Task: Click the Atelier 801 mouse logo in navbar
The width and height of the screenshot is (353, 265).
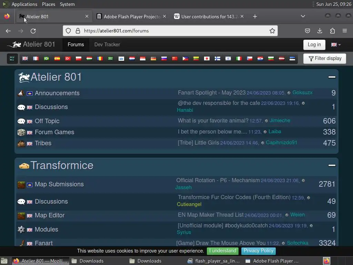Action: click(14, 45)
